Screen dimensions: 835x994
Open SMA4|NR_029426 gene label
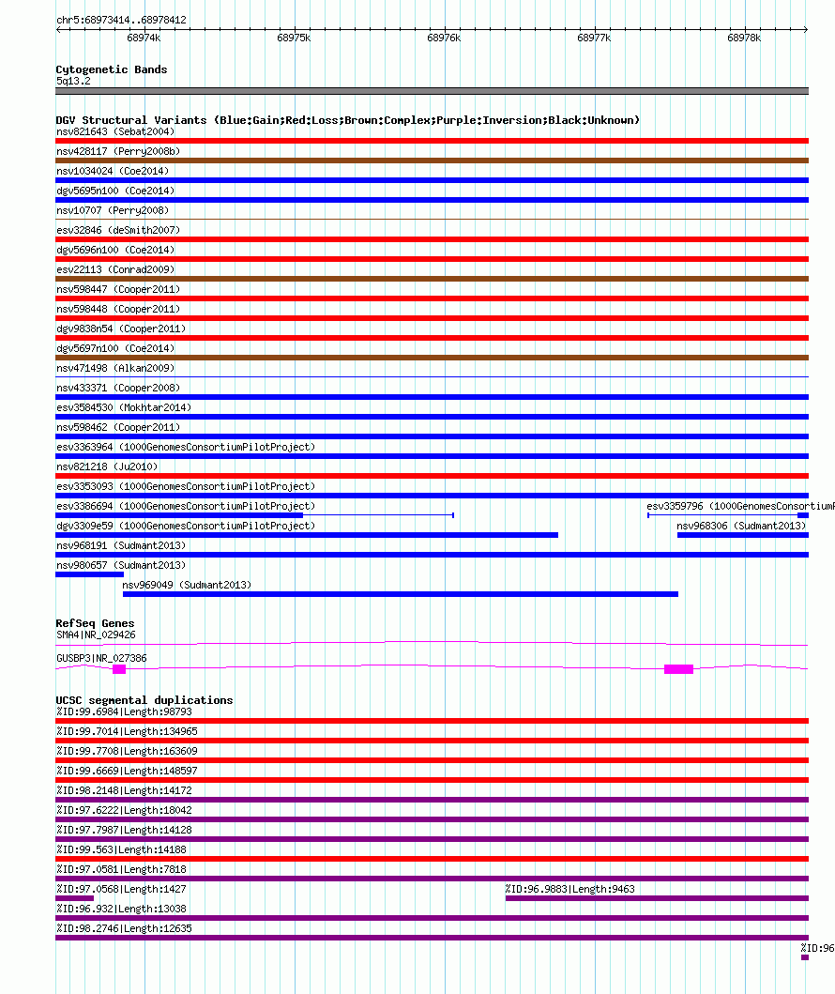tap(96, 635)
